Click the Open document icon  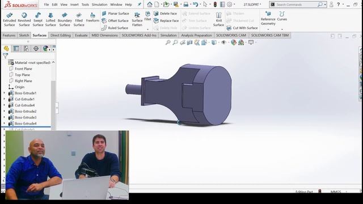(x=166, y=5)
